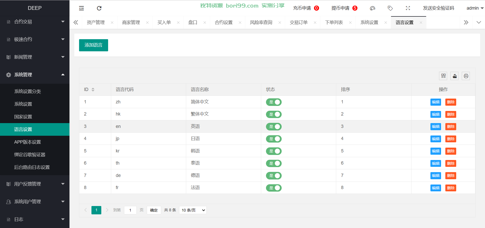This screenshot has width=485, height=228.
Task: Toggle status switch for 法语
Action: tap(274, 188)
